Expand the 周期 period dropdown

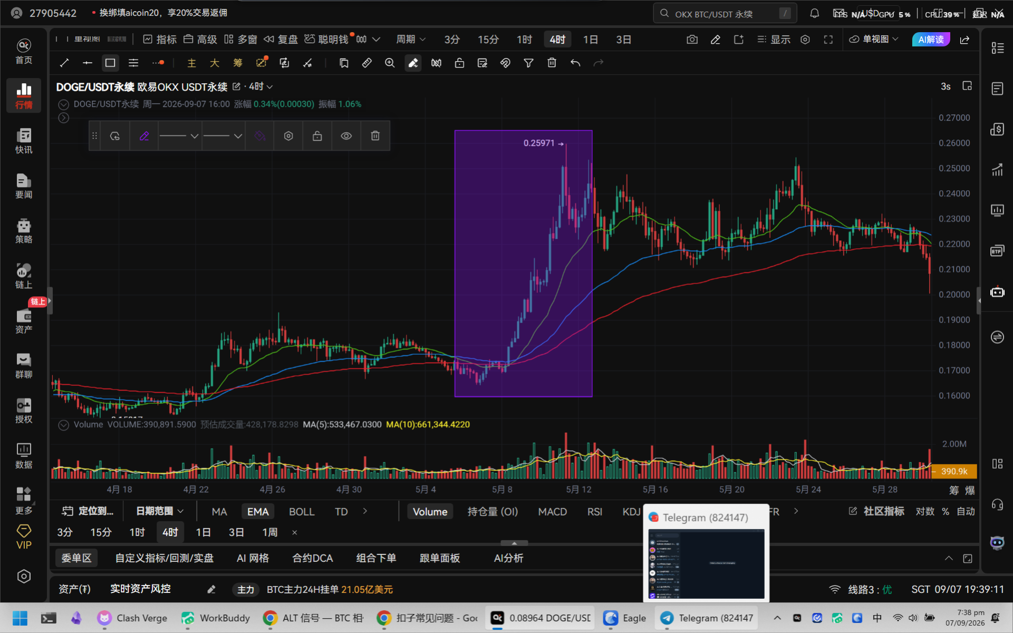(x=411, y=40)
